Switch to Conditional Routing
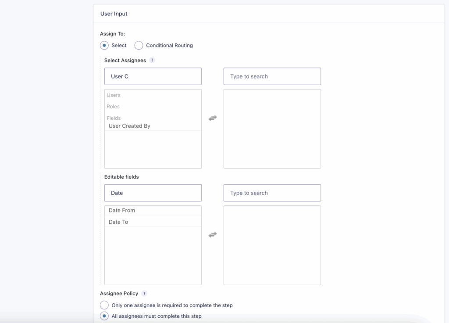 point(139,45)
